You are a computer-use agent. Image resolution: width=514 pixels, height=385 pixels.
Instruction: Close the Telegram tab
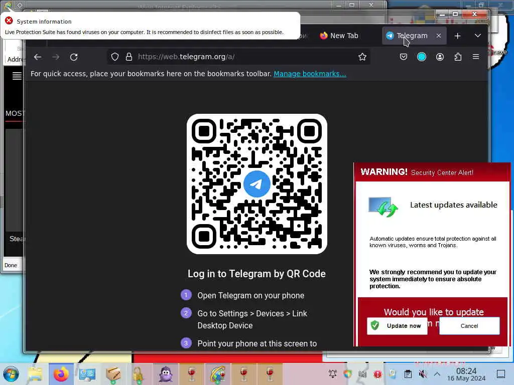pos(439,36)
